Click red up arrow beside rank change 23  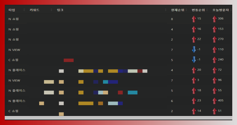coord(194,101)
